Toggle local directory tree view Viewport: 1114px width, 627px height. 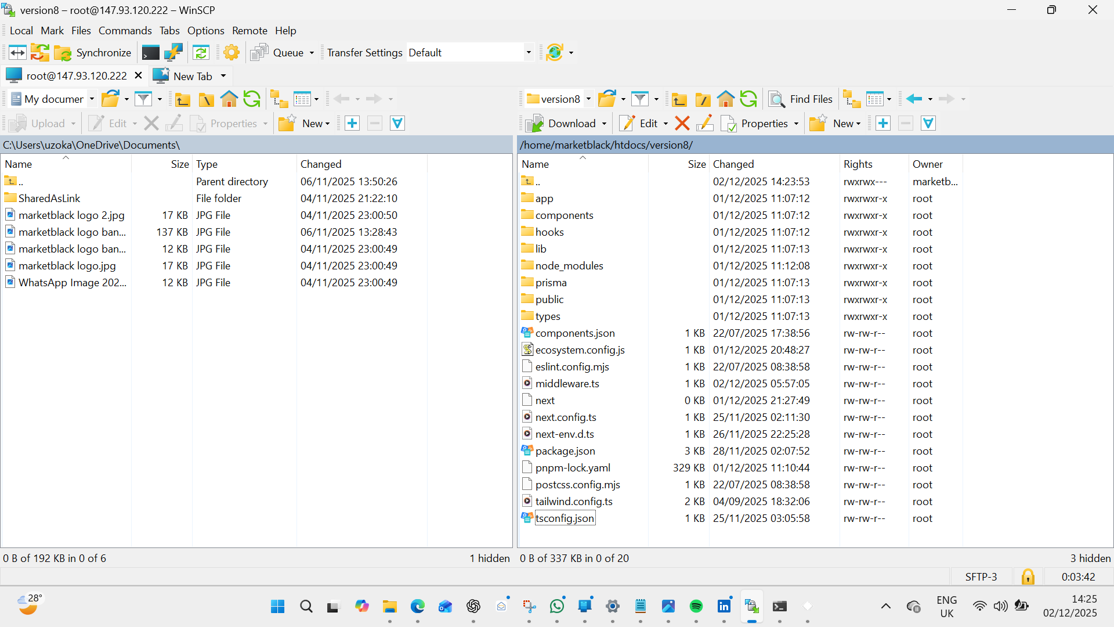pyautogui.click(x=279, y=99)
